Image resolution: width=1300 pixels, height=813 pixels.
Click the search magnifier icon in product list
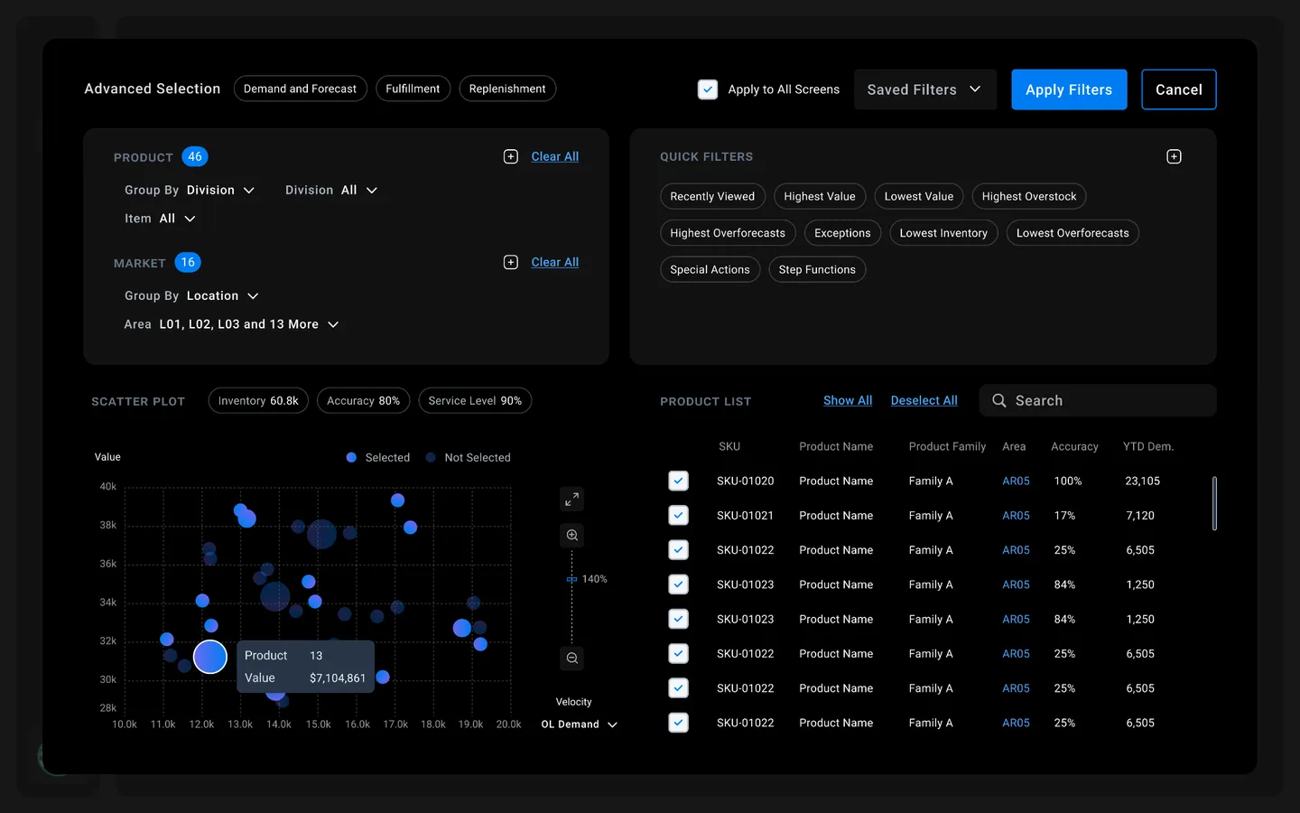[x=999, y=401]
